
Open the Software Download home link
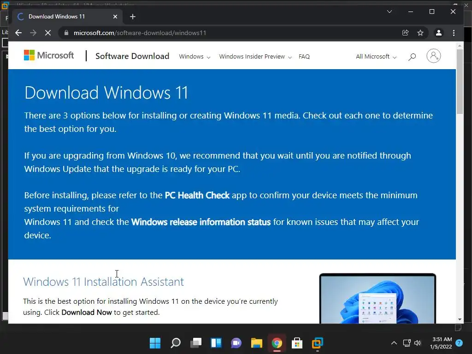(132, 56)
